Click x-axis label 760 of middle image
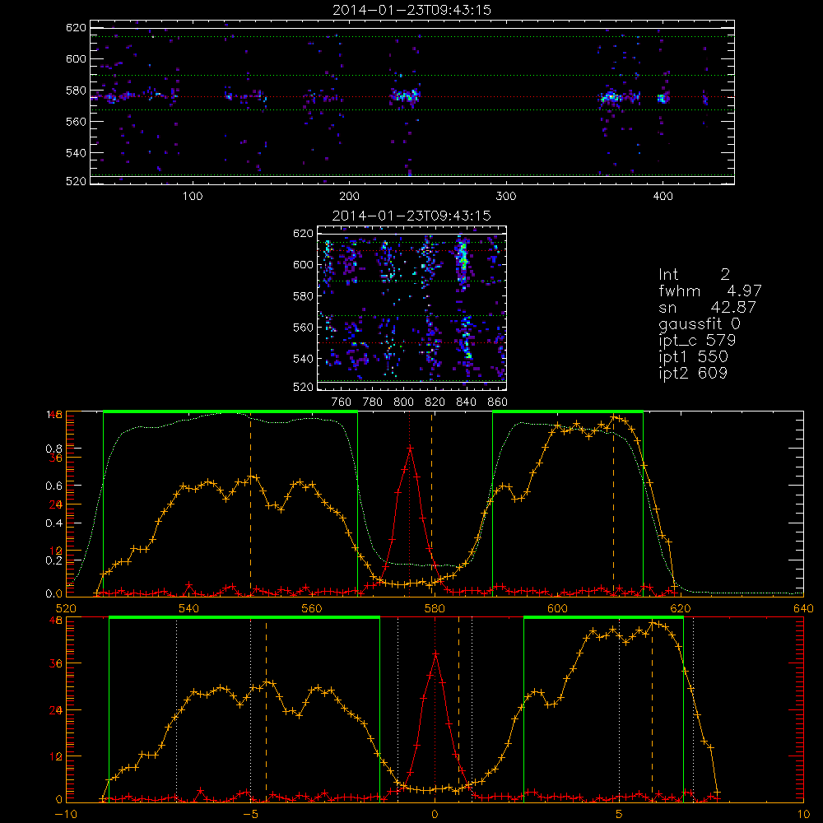This screenshot has width=823, height=823. [x=342, y=402]
